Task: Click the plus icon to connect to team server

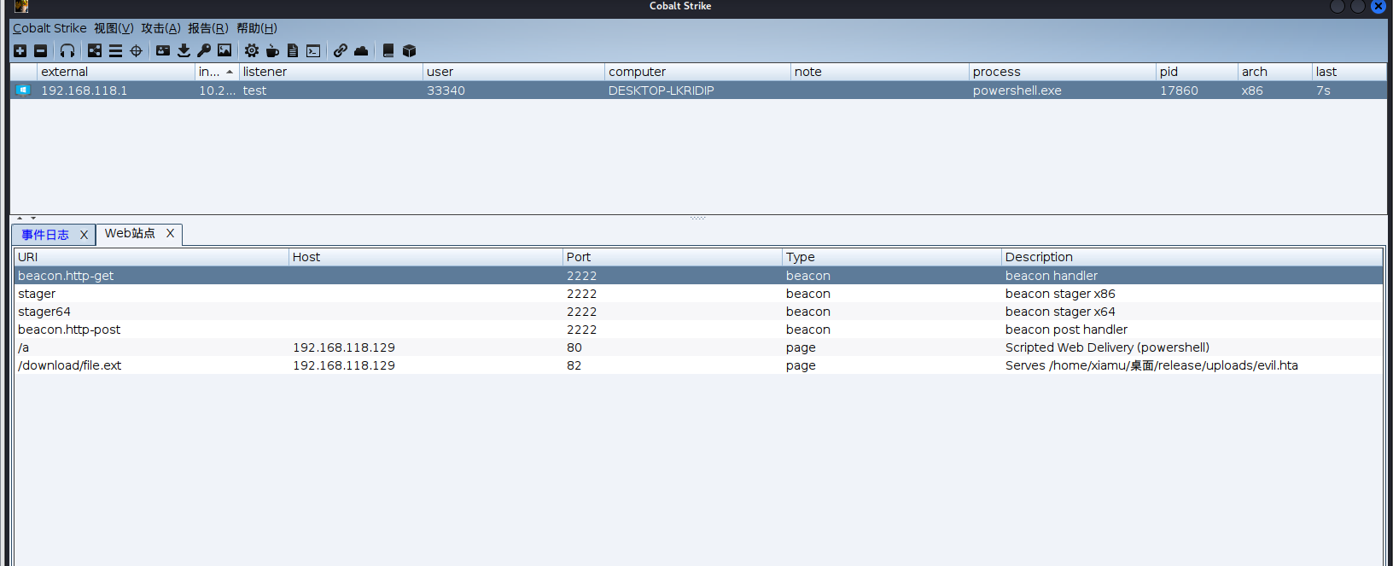Action: click(20, 51)
